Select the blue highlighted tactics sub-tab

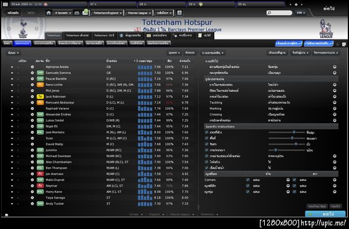coord(22,43)
